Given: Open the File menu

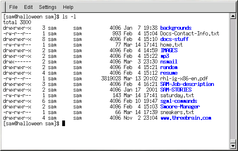Looking at the screenshot, I should pyautogui.click(x=13, y=7).
